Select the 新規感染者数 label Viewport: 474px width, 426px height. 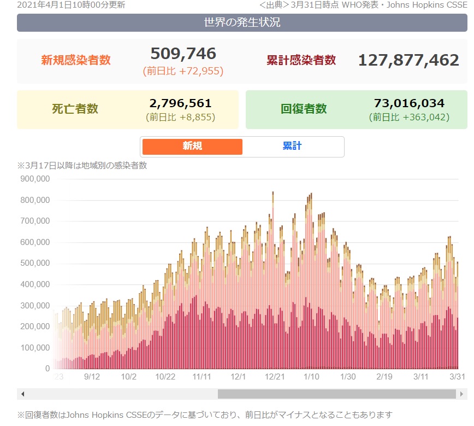coord(76,61)
